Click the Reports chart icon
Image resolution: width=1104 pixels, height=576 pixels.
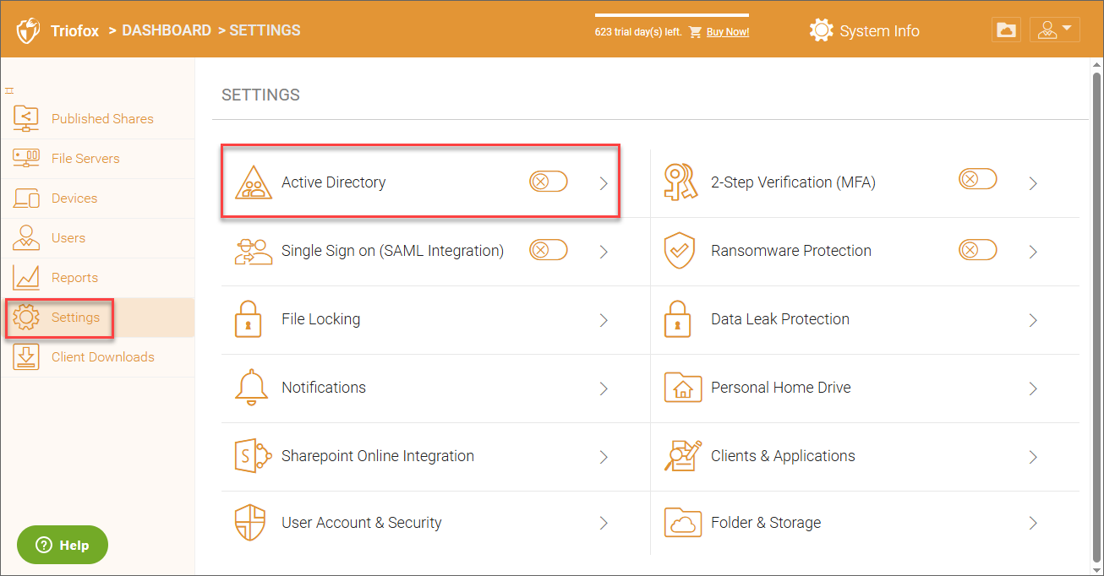point(26,277)
